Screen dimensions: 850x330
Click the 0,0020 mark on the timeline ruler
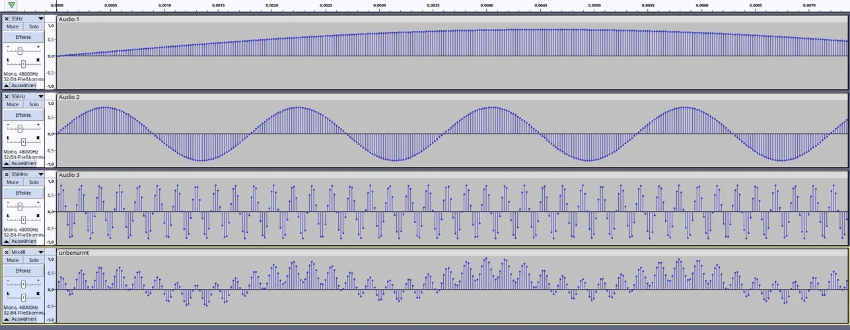pos(272,5)
